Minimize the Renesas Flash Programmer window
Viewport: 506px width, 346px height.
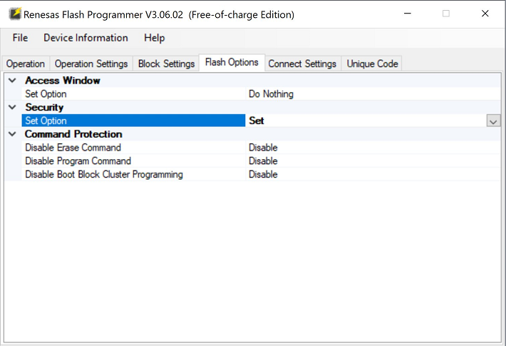(408, 14)
